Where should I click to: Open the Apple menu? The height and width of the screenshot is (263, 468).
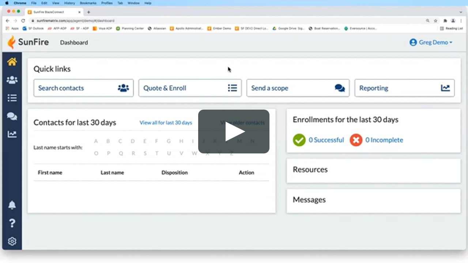pyautogui.click(x=7, y=3)
